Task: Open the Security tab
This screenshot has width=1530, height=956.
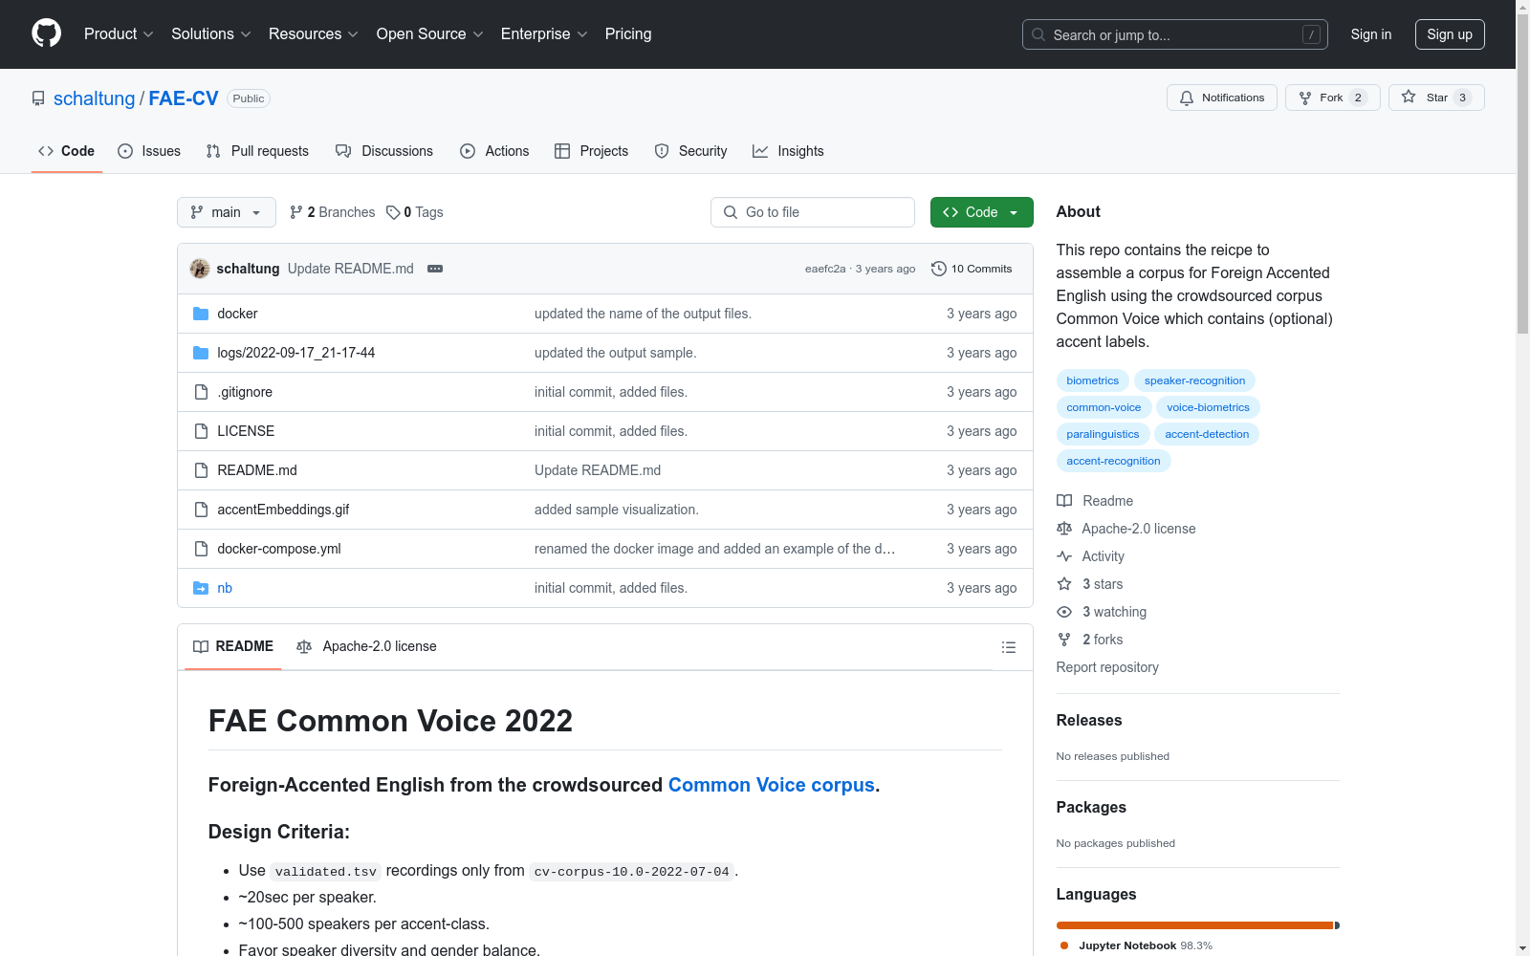Action: pyautogui.click(x=690, y=151)
